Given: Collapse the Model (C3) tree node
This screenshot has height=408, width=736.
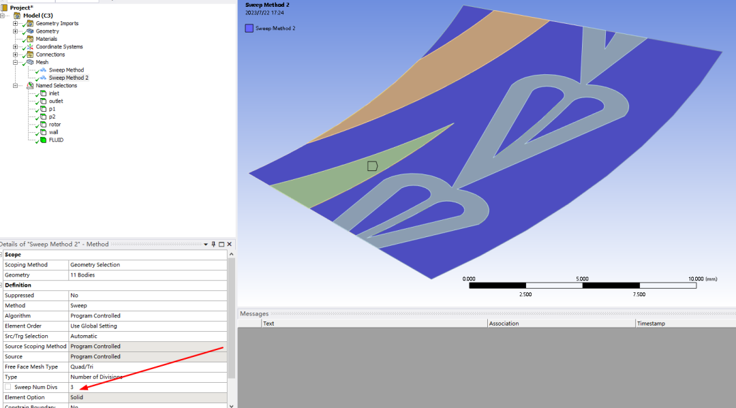Looking at the screenshot, I should point(2,16).
